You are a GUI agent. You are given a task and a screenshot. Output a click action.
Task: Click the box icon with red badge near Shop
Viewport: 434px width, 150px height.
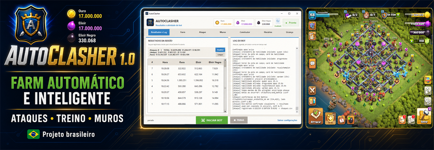click(x=402, y=119)
